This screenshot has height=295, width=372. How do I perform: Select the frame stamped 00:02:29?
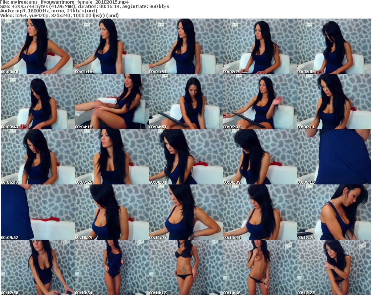tap(260, 46)
